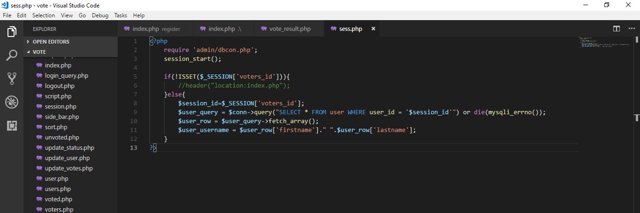Open update_votes.php in the explorer
Screen dimensions: 640x213
70,169
